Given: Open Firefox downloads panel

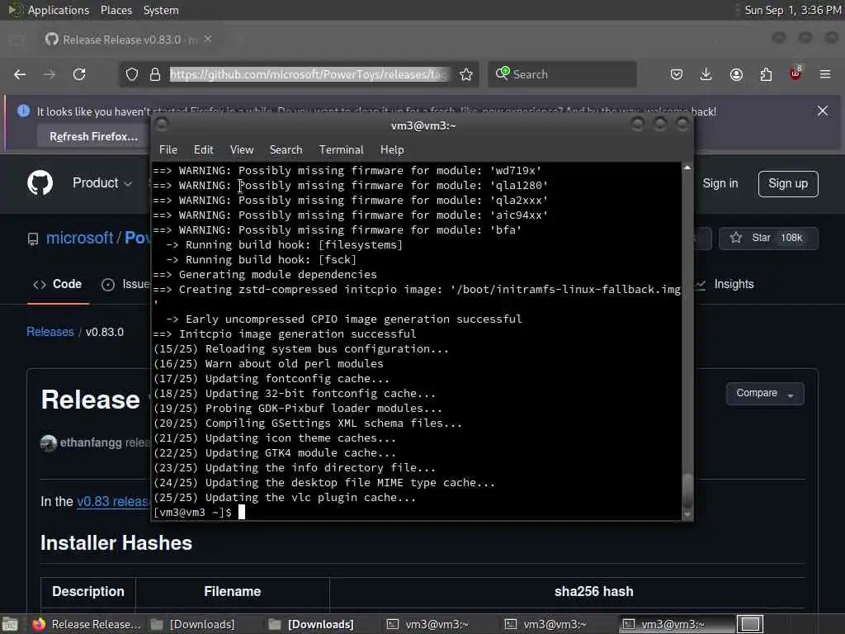Looking at the screenshot, I should point(706,74).
